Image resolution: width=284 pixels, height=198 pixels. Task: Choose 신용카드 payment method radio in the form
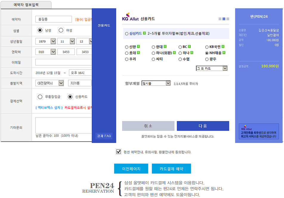[70, 97]
